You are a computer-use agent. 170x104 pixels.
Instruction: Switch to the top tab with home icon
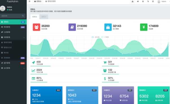38,1
